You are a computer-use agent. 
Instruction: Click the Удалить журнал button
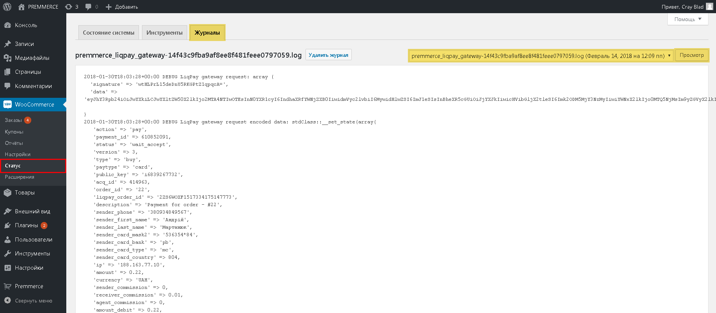coord(328,55)
